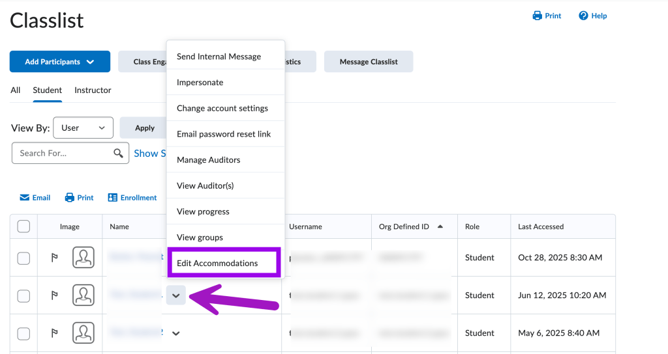Viewport: 668px width, 354px height.
Task: Click the Email envelope icon above the table
Action: [25, 198]
